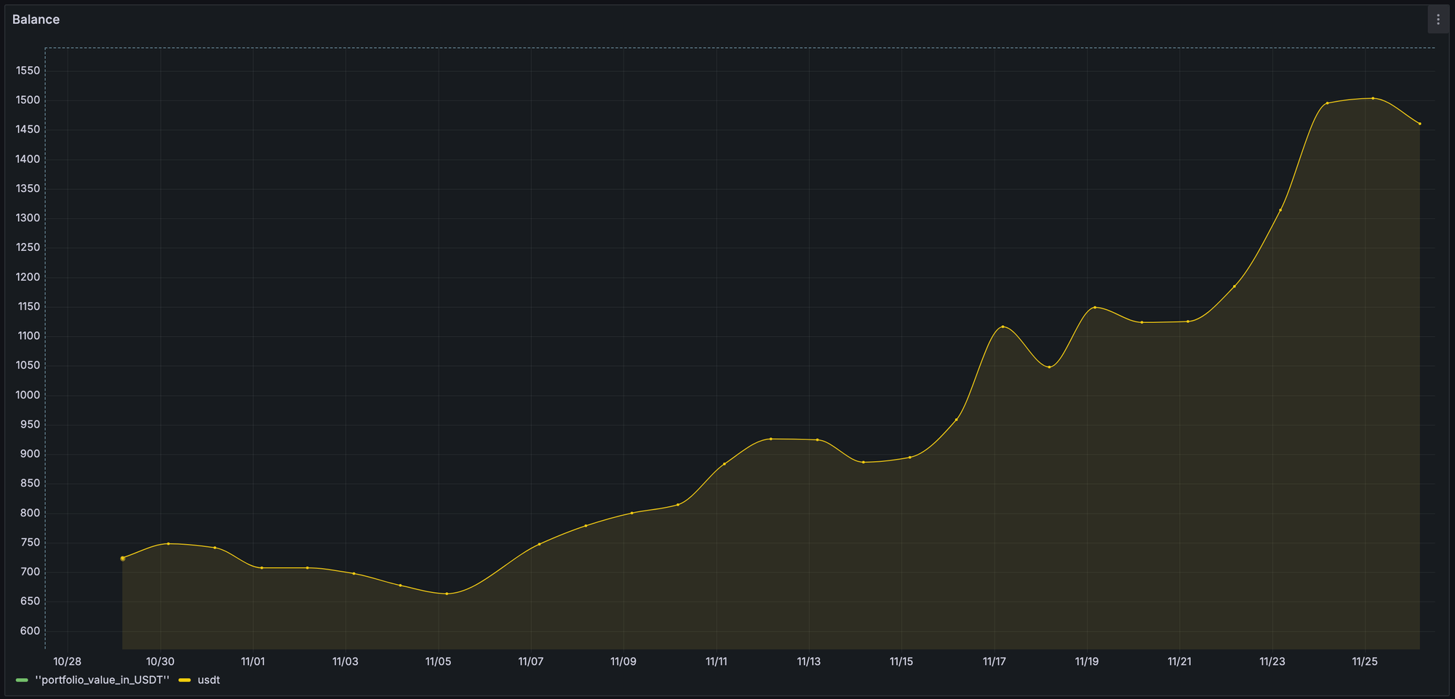Viewport: 1455px width, 699px height.
Task: Click the yellow usdt legend color swatch
Action: [x=185, y=680]
